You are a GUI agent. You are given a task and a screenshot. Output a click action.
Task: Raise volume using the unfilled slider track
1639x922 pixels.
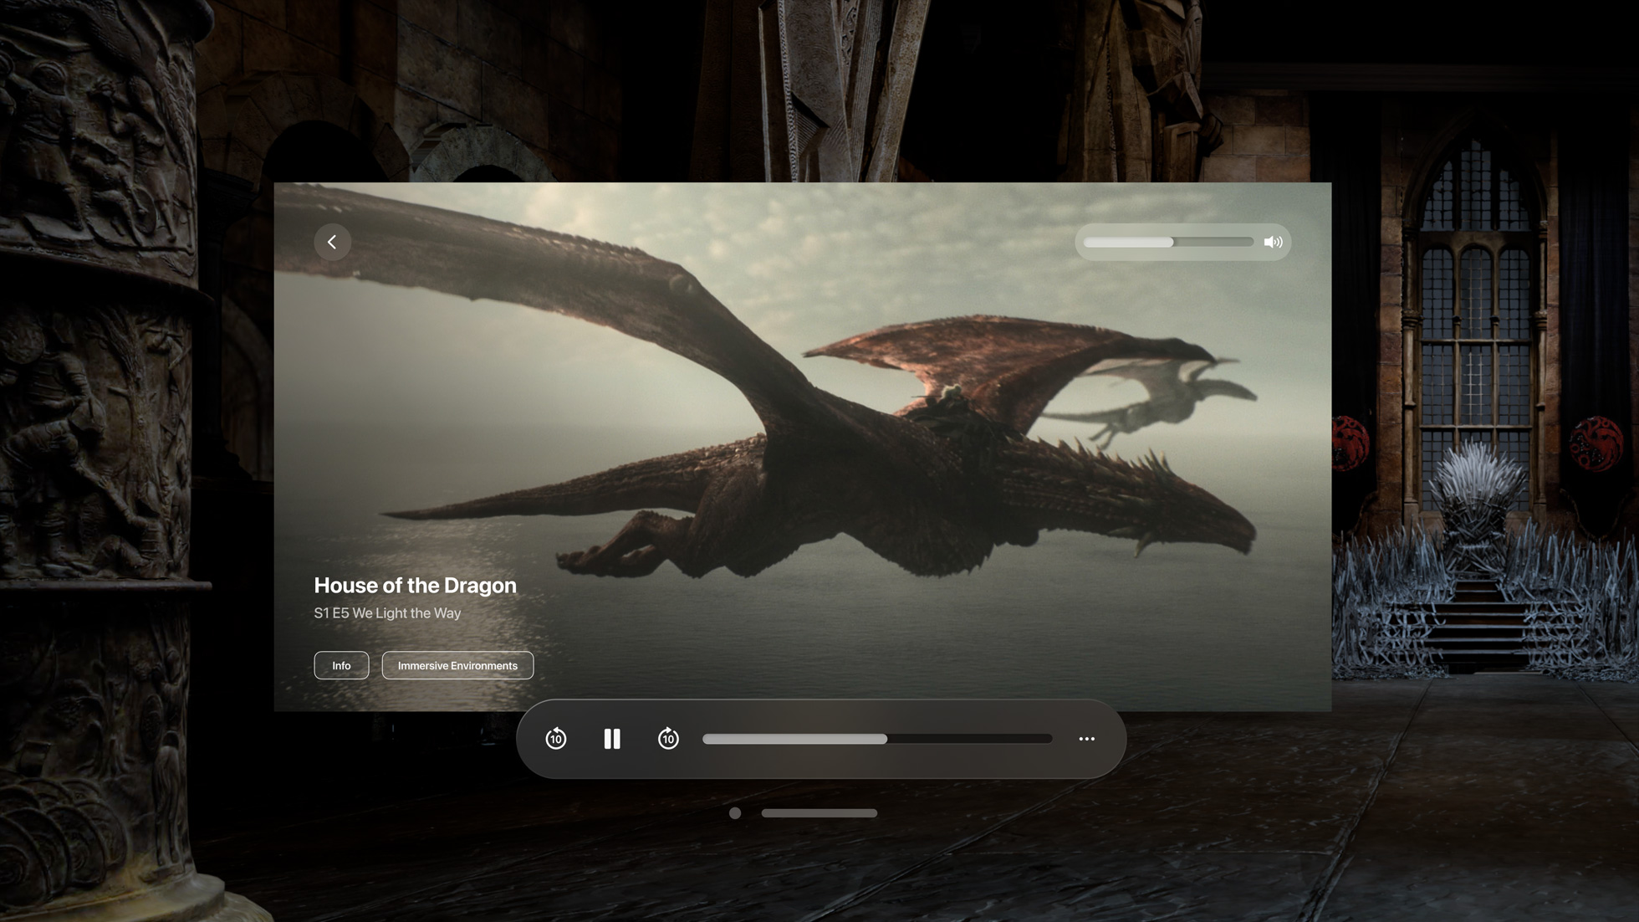tap(1214, 243)
